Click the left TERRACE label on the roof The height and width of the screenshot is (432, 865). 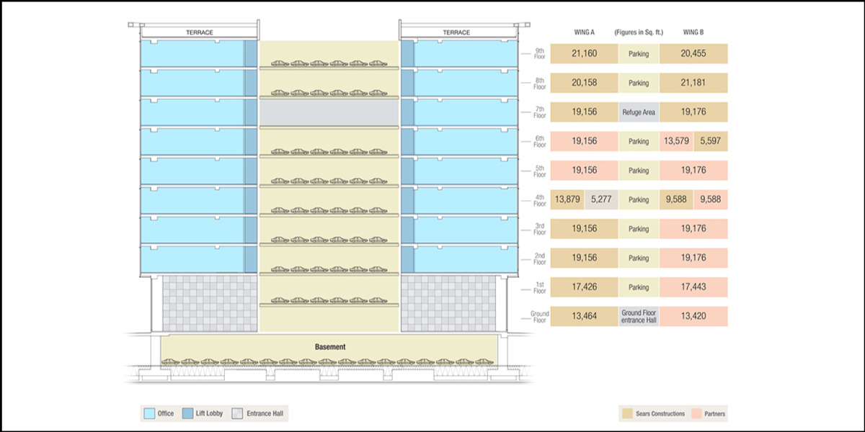(x=200, y=32)
